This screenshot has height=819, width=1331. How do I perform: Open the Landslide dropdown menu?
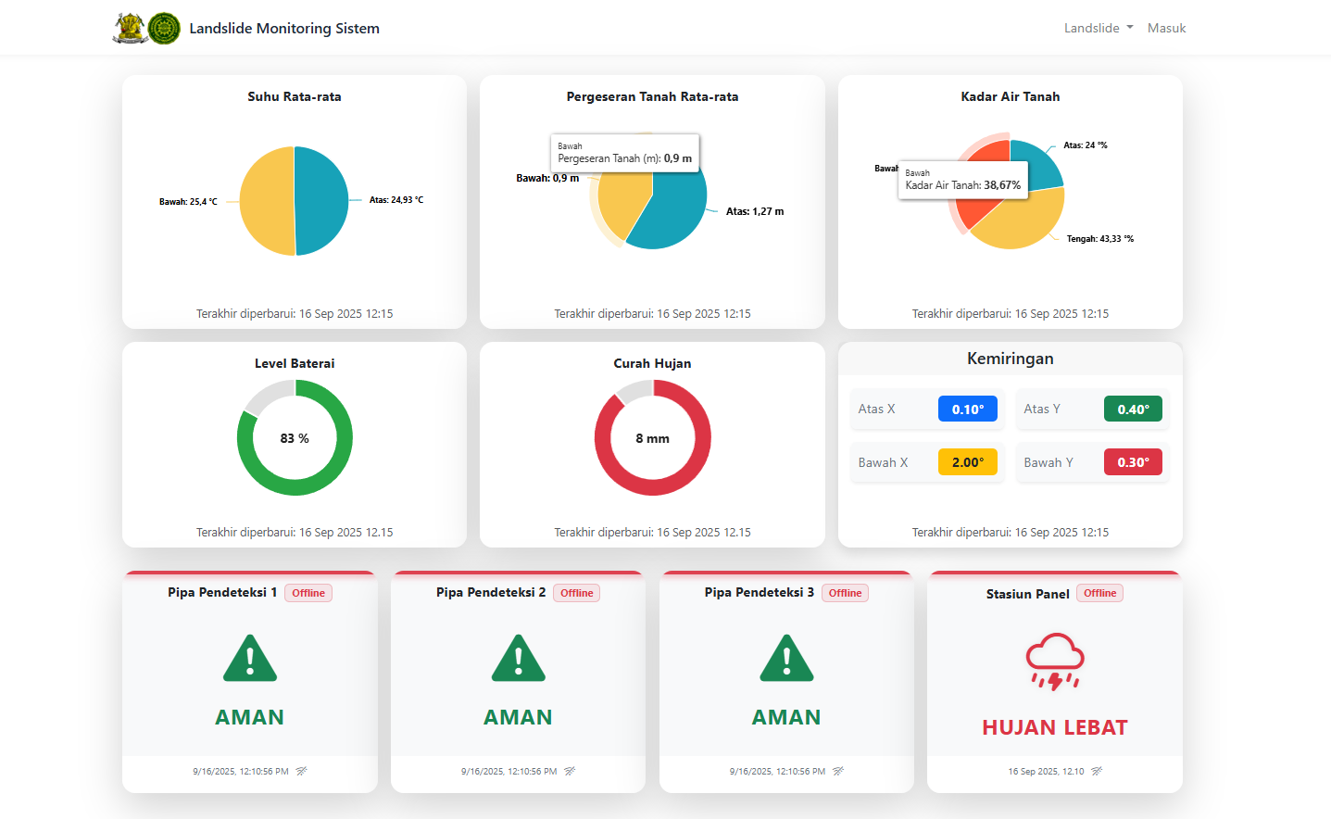click(x=1098, y=28)
